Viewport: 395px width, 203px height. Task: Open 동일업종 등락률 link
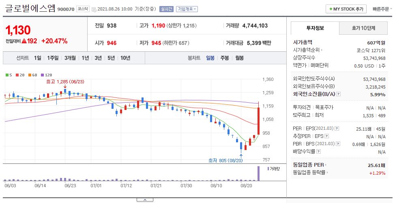[310, 173]
